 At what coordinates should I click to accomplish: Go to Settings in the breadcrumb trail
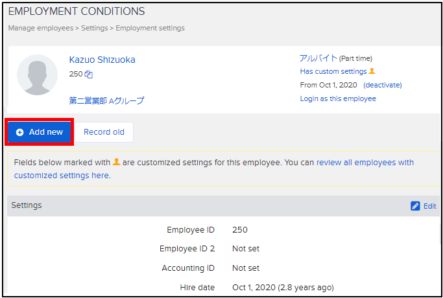[94, 28]
